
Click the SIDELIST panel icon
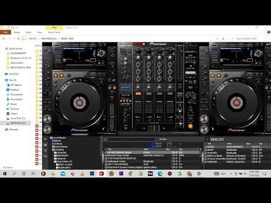[207, 139]
